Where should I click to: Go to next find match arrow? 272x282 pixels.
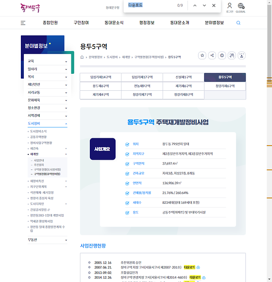(204, 5)
